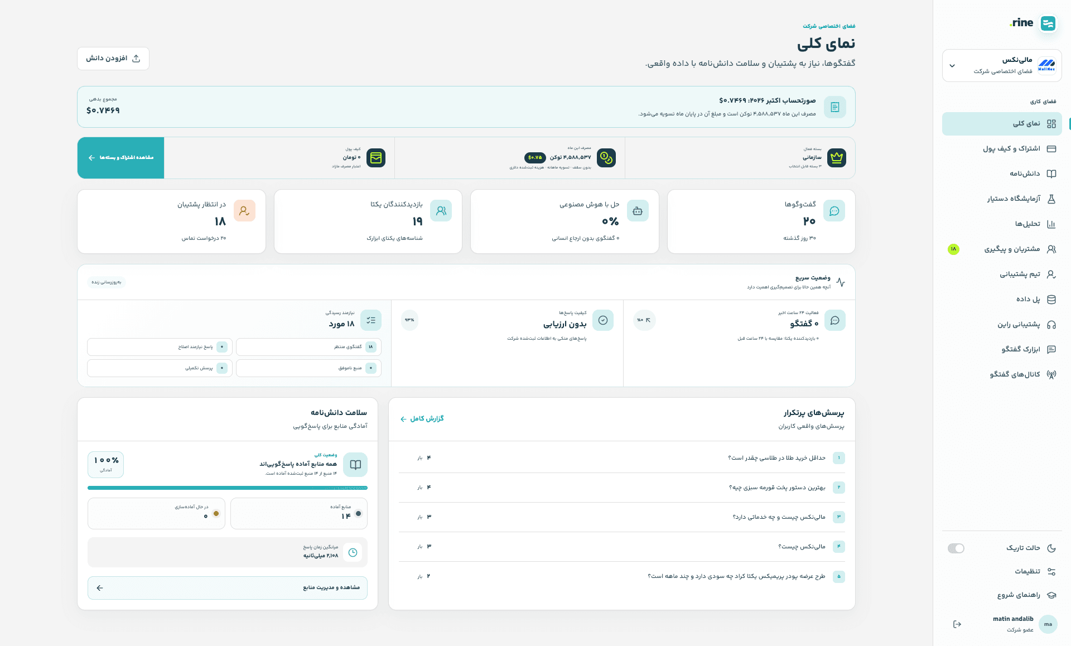Click the به‌روزرسانی زنده badge
Image resolution: width=1071 pixels, height=646 pixels.
[107, 282]
